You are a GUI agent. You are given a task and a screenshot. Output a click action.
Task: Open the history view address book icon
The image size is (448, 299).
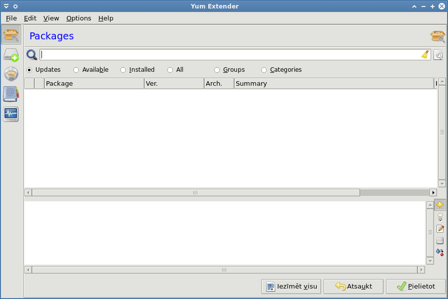pyautogui.click(x=11, y=94)
